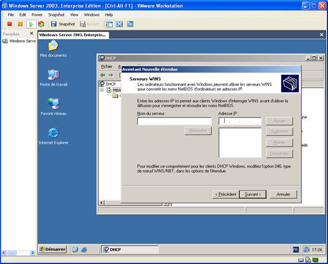The image size is (328, 264).
Task: Select the Favoris réseau desktop icon
Action: (x=54, y=107)
